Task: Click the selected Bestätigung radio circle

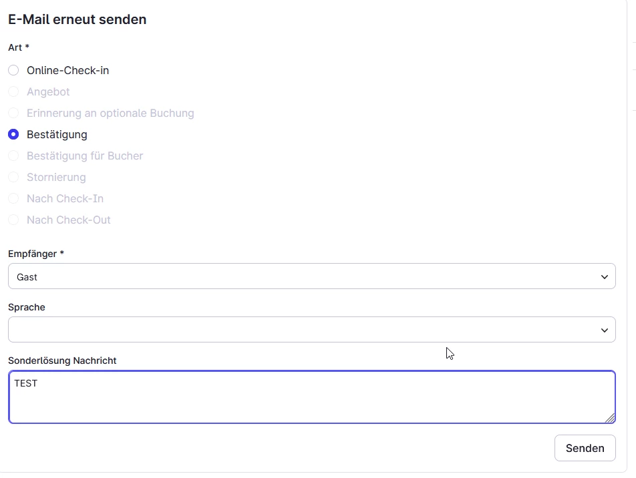Action: [13, 134]
